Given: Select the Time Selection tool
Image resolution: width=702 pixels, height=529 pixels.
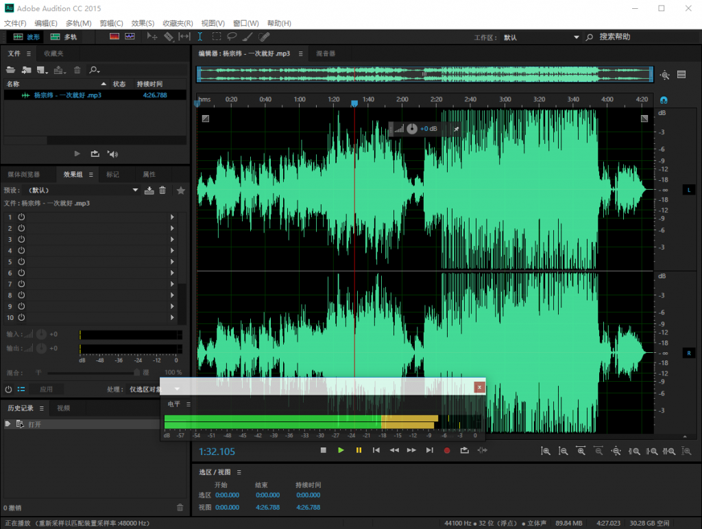Looking at the screenshot, I should tap(200, 37).
